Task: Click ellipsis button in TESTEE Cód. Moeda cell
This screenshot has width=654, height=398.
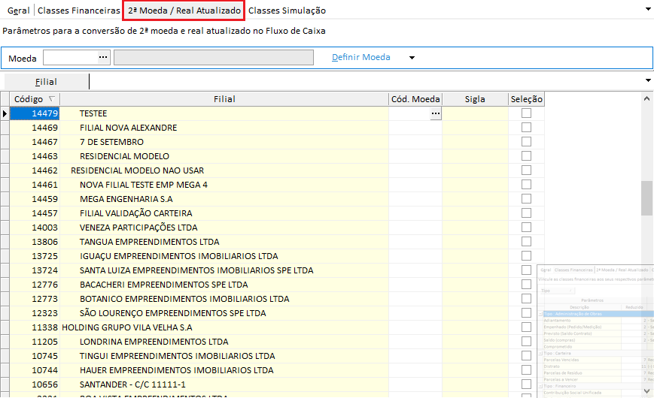Action: (x=435, y=113)
